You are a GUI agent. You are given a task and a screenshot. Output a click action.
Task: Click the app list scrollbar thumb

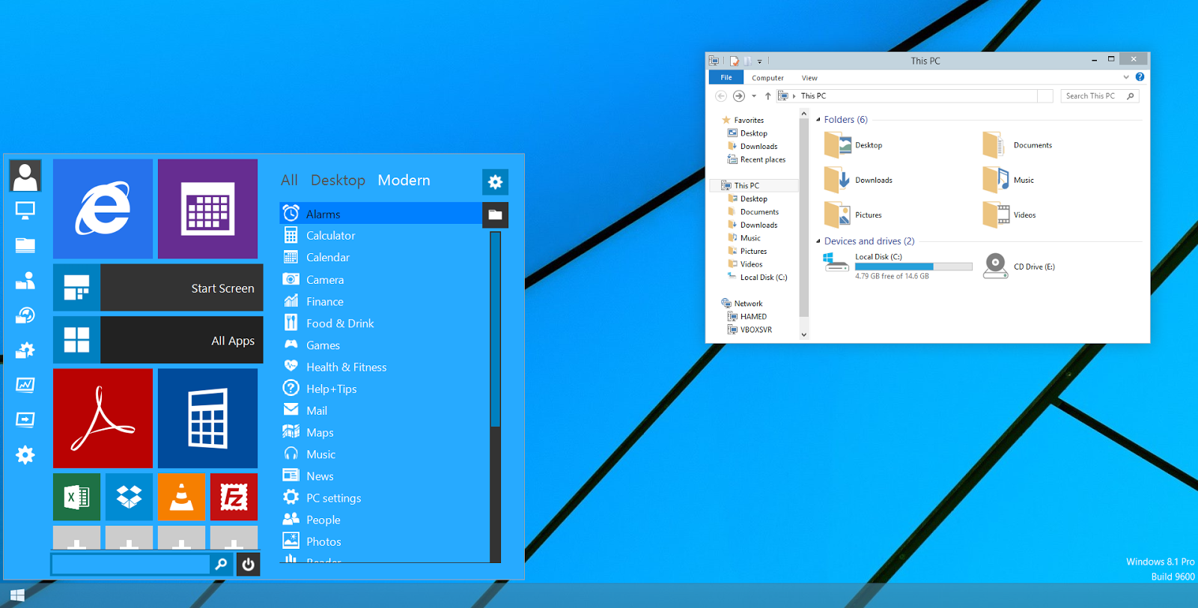(495, 329)
